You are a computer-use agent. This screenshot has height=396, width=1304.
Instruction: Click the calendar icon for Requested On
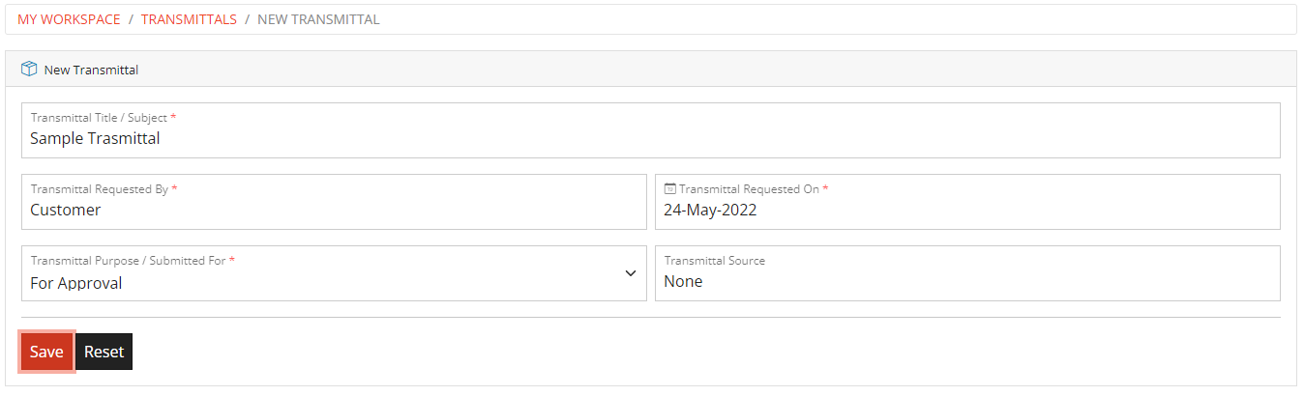(x=670, y=189)
